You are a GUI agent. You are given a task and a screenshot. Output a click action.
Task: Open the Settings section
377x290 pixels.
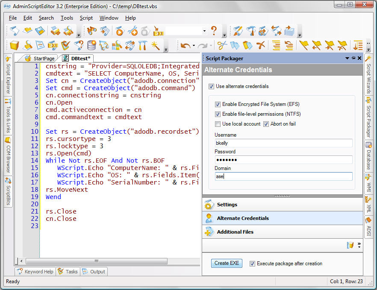(283, 205)
